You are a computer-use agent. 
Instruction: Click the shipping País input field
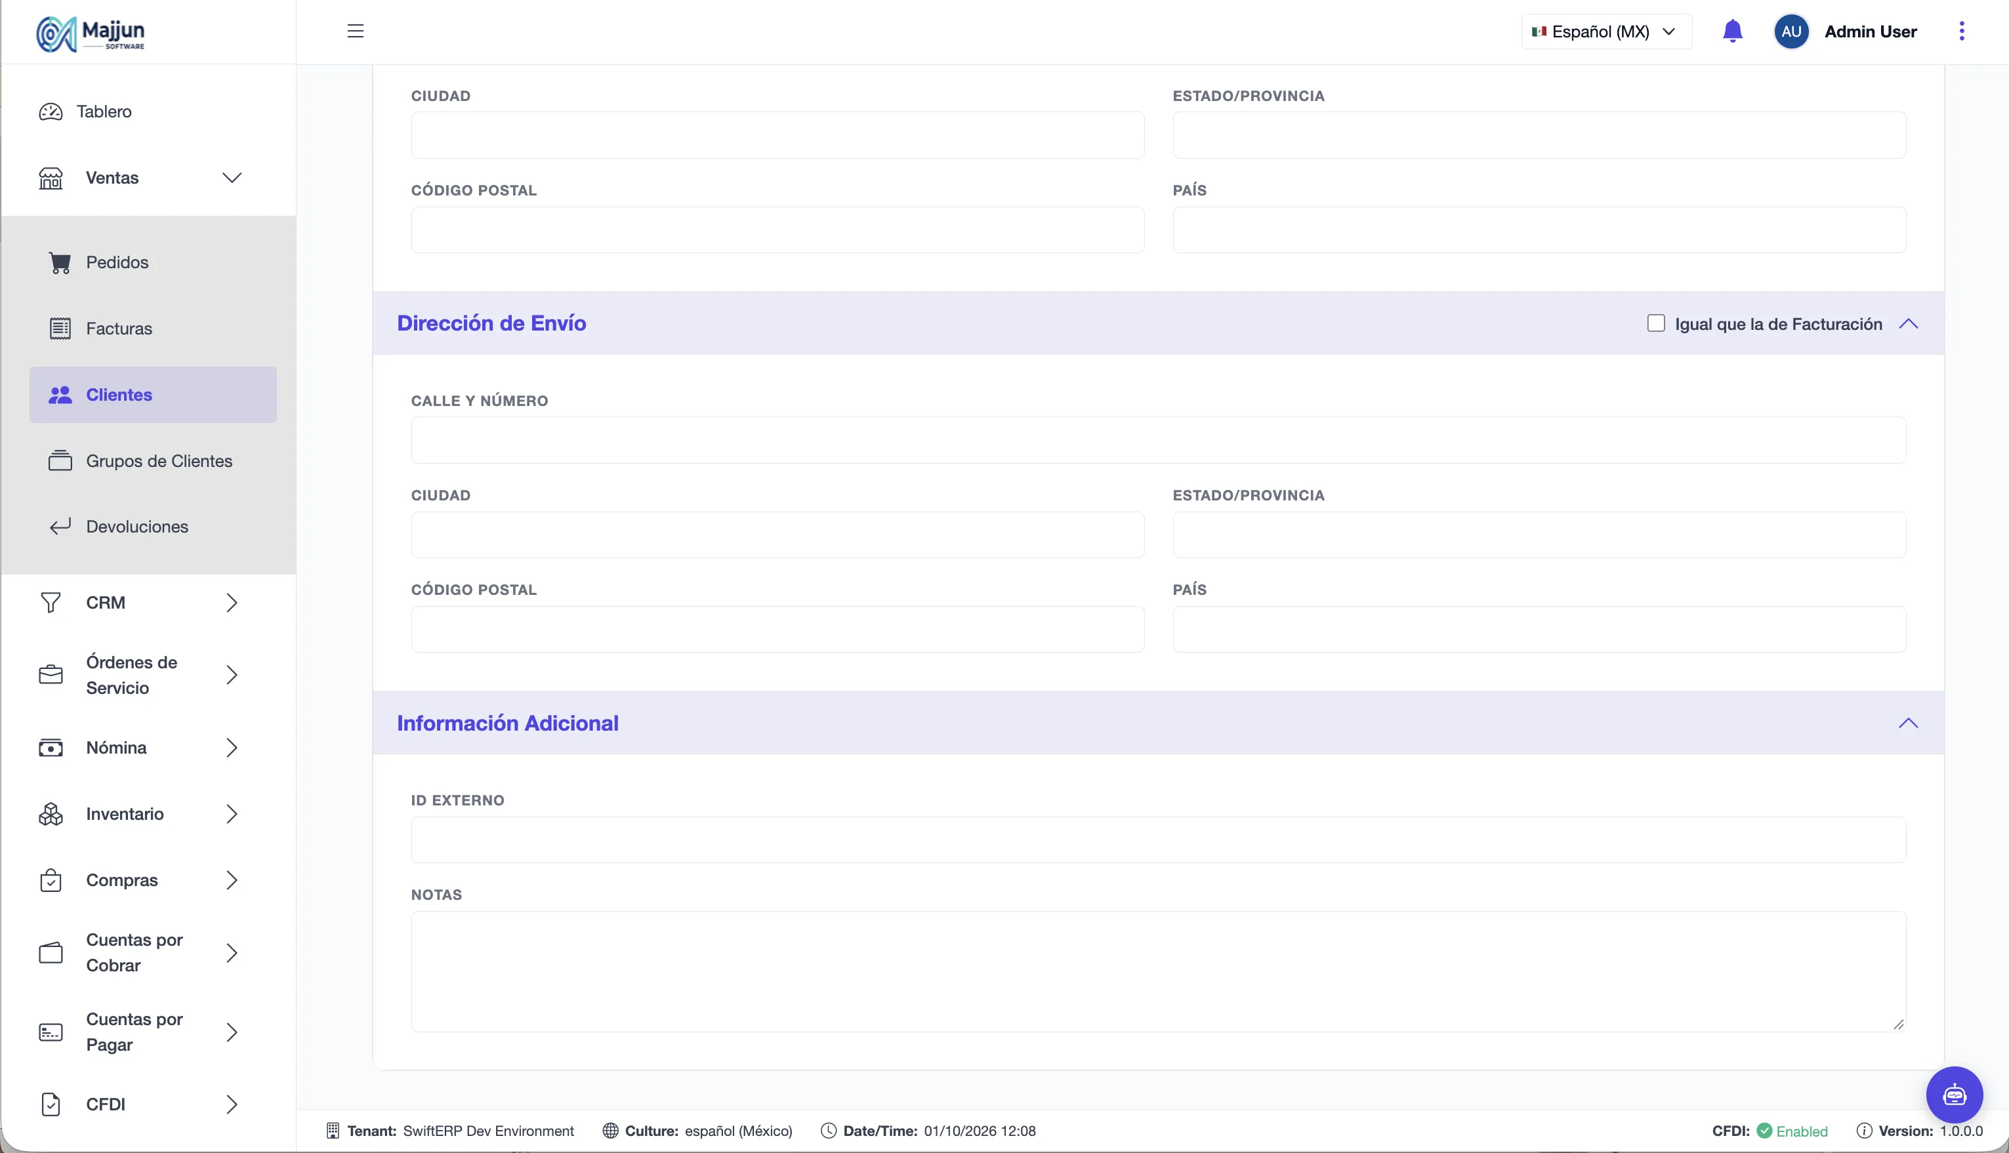pyautogui.click(x=1539, y=629)
